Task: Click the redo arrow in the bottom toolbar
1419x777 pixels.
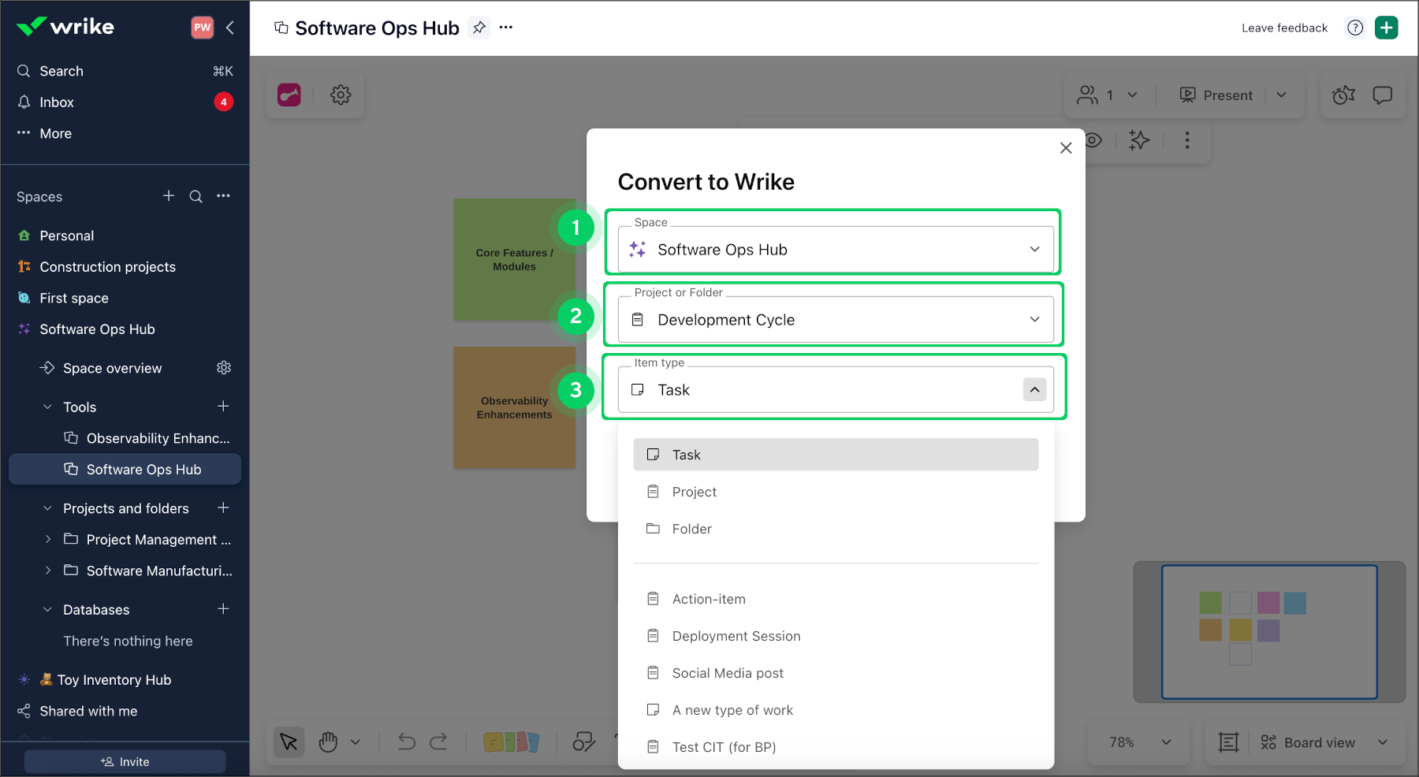Action: (438, 742)
